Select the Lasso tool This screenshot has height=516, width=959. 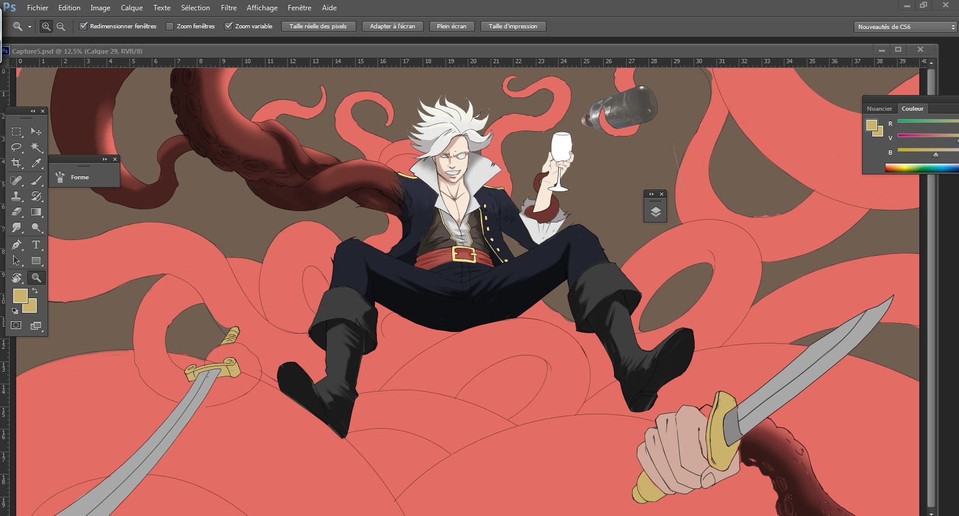tap(17, 147)
